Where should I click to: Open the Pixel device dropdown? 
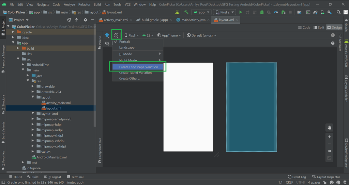pos(131,35)
